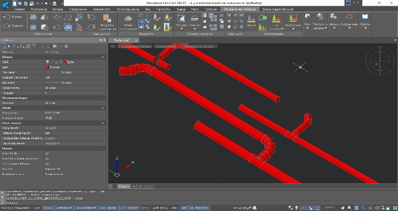
Task: Click the three green trees classification icon
Action: 263,27
